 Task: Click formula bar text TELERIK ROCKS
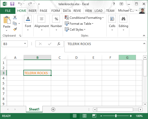click(x=79, y=44)
